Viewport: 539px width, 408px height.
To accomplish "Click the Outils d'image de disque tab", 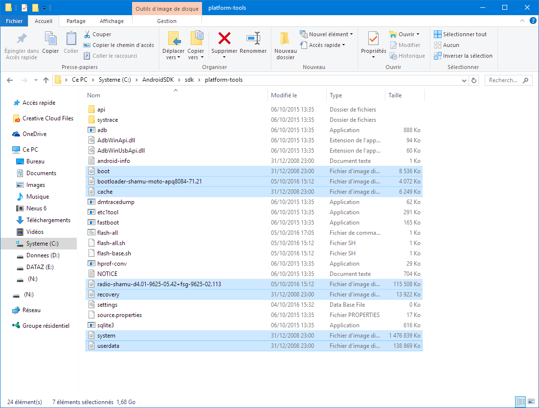I will [167, 9].
